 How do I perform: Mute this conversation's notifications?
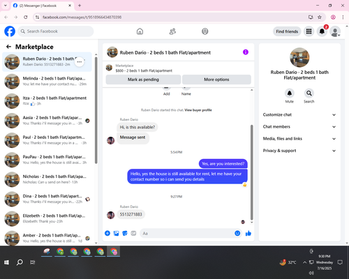(290, 93)
